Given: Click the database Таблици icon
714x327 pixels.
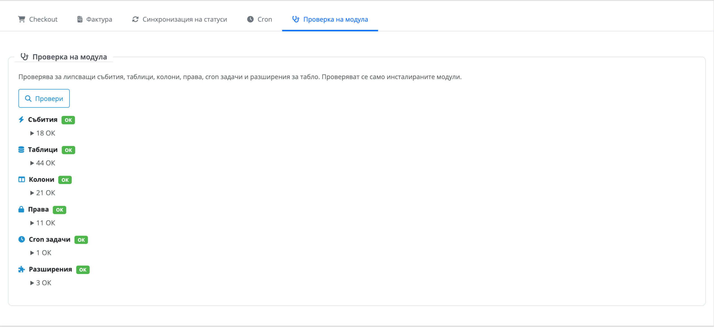Looking at the screenshot, I should [x=21, y=150].
